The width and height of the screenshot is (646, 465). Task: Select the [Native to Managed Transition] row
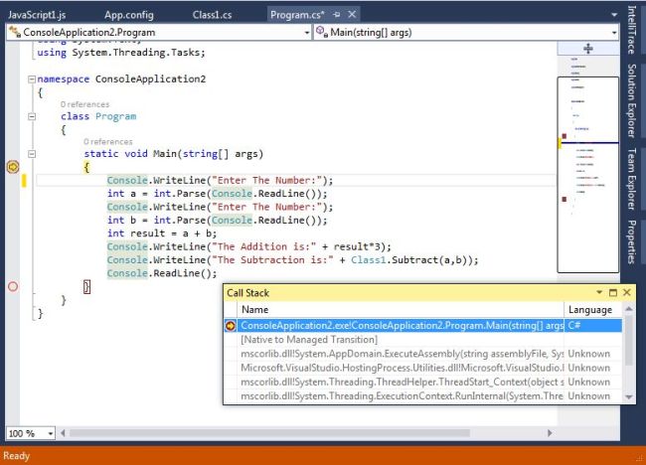click(422, 340)
